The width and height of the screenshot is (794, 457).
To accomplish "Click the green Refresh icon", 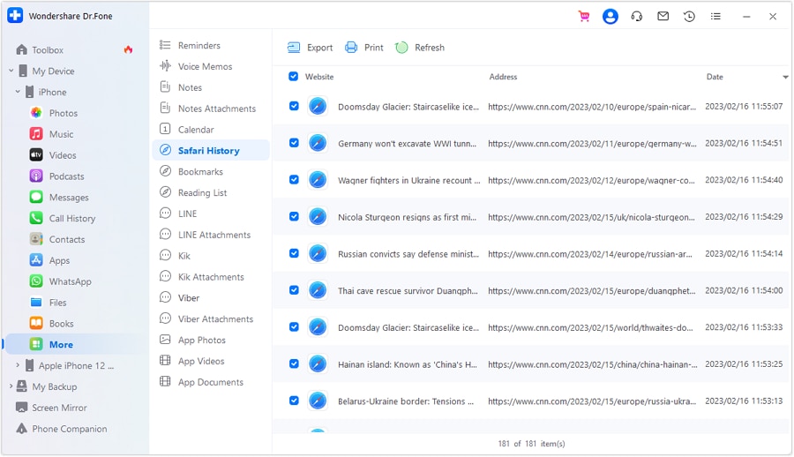I will click(x=401, y=48).
